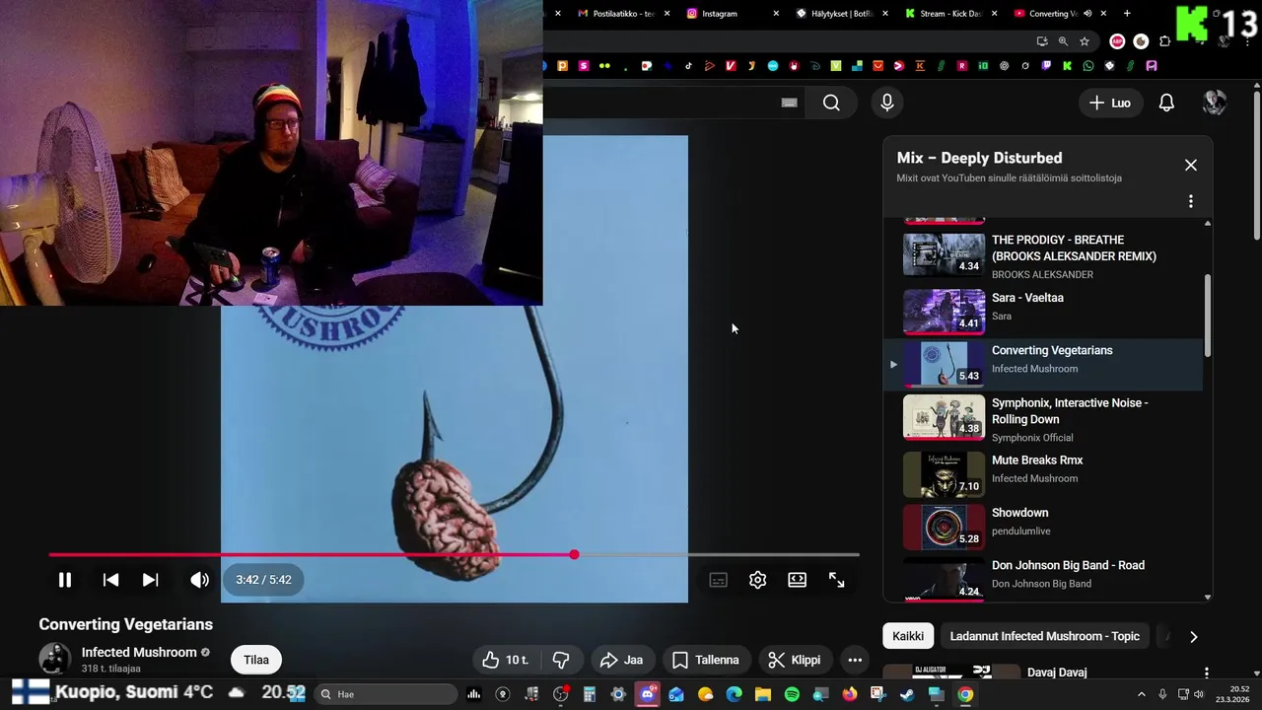The image size is (1262, 710).
Task: Play THE PRODIGY - BREATHE remix
Action: tap(1045, 255)
